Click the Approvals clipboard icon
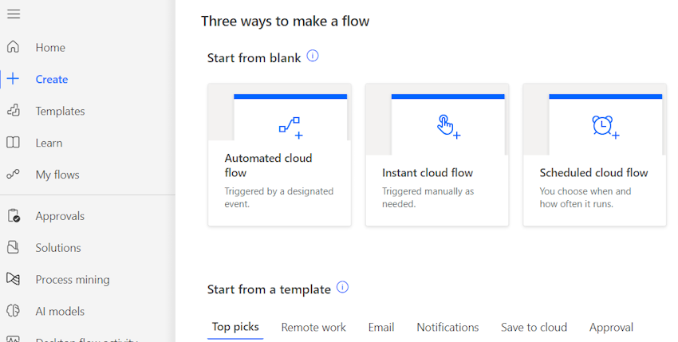Screen dimensions: 678x342 [x=14, y=216]
